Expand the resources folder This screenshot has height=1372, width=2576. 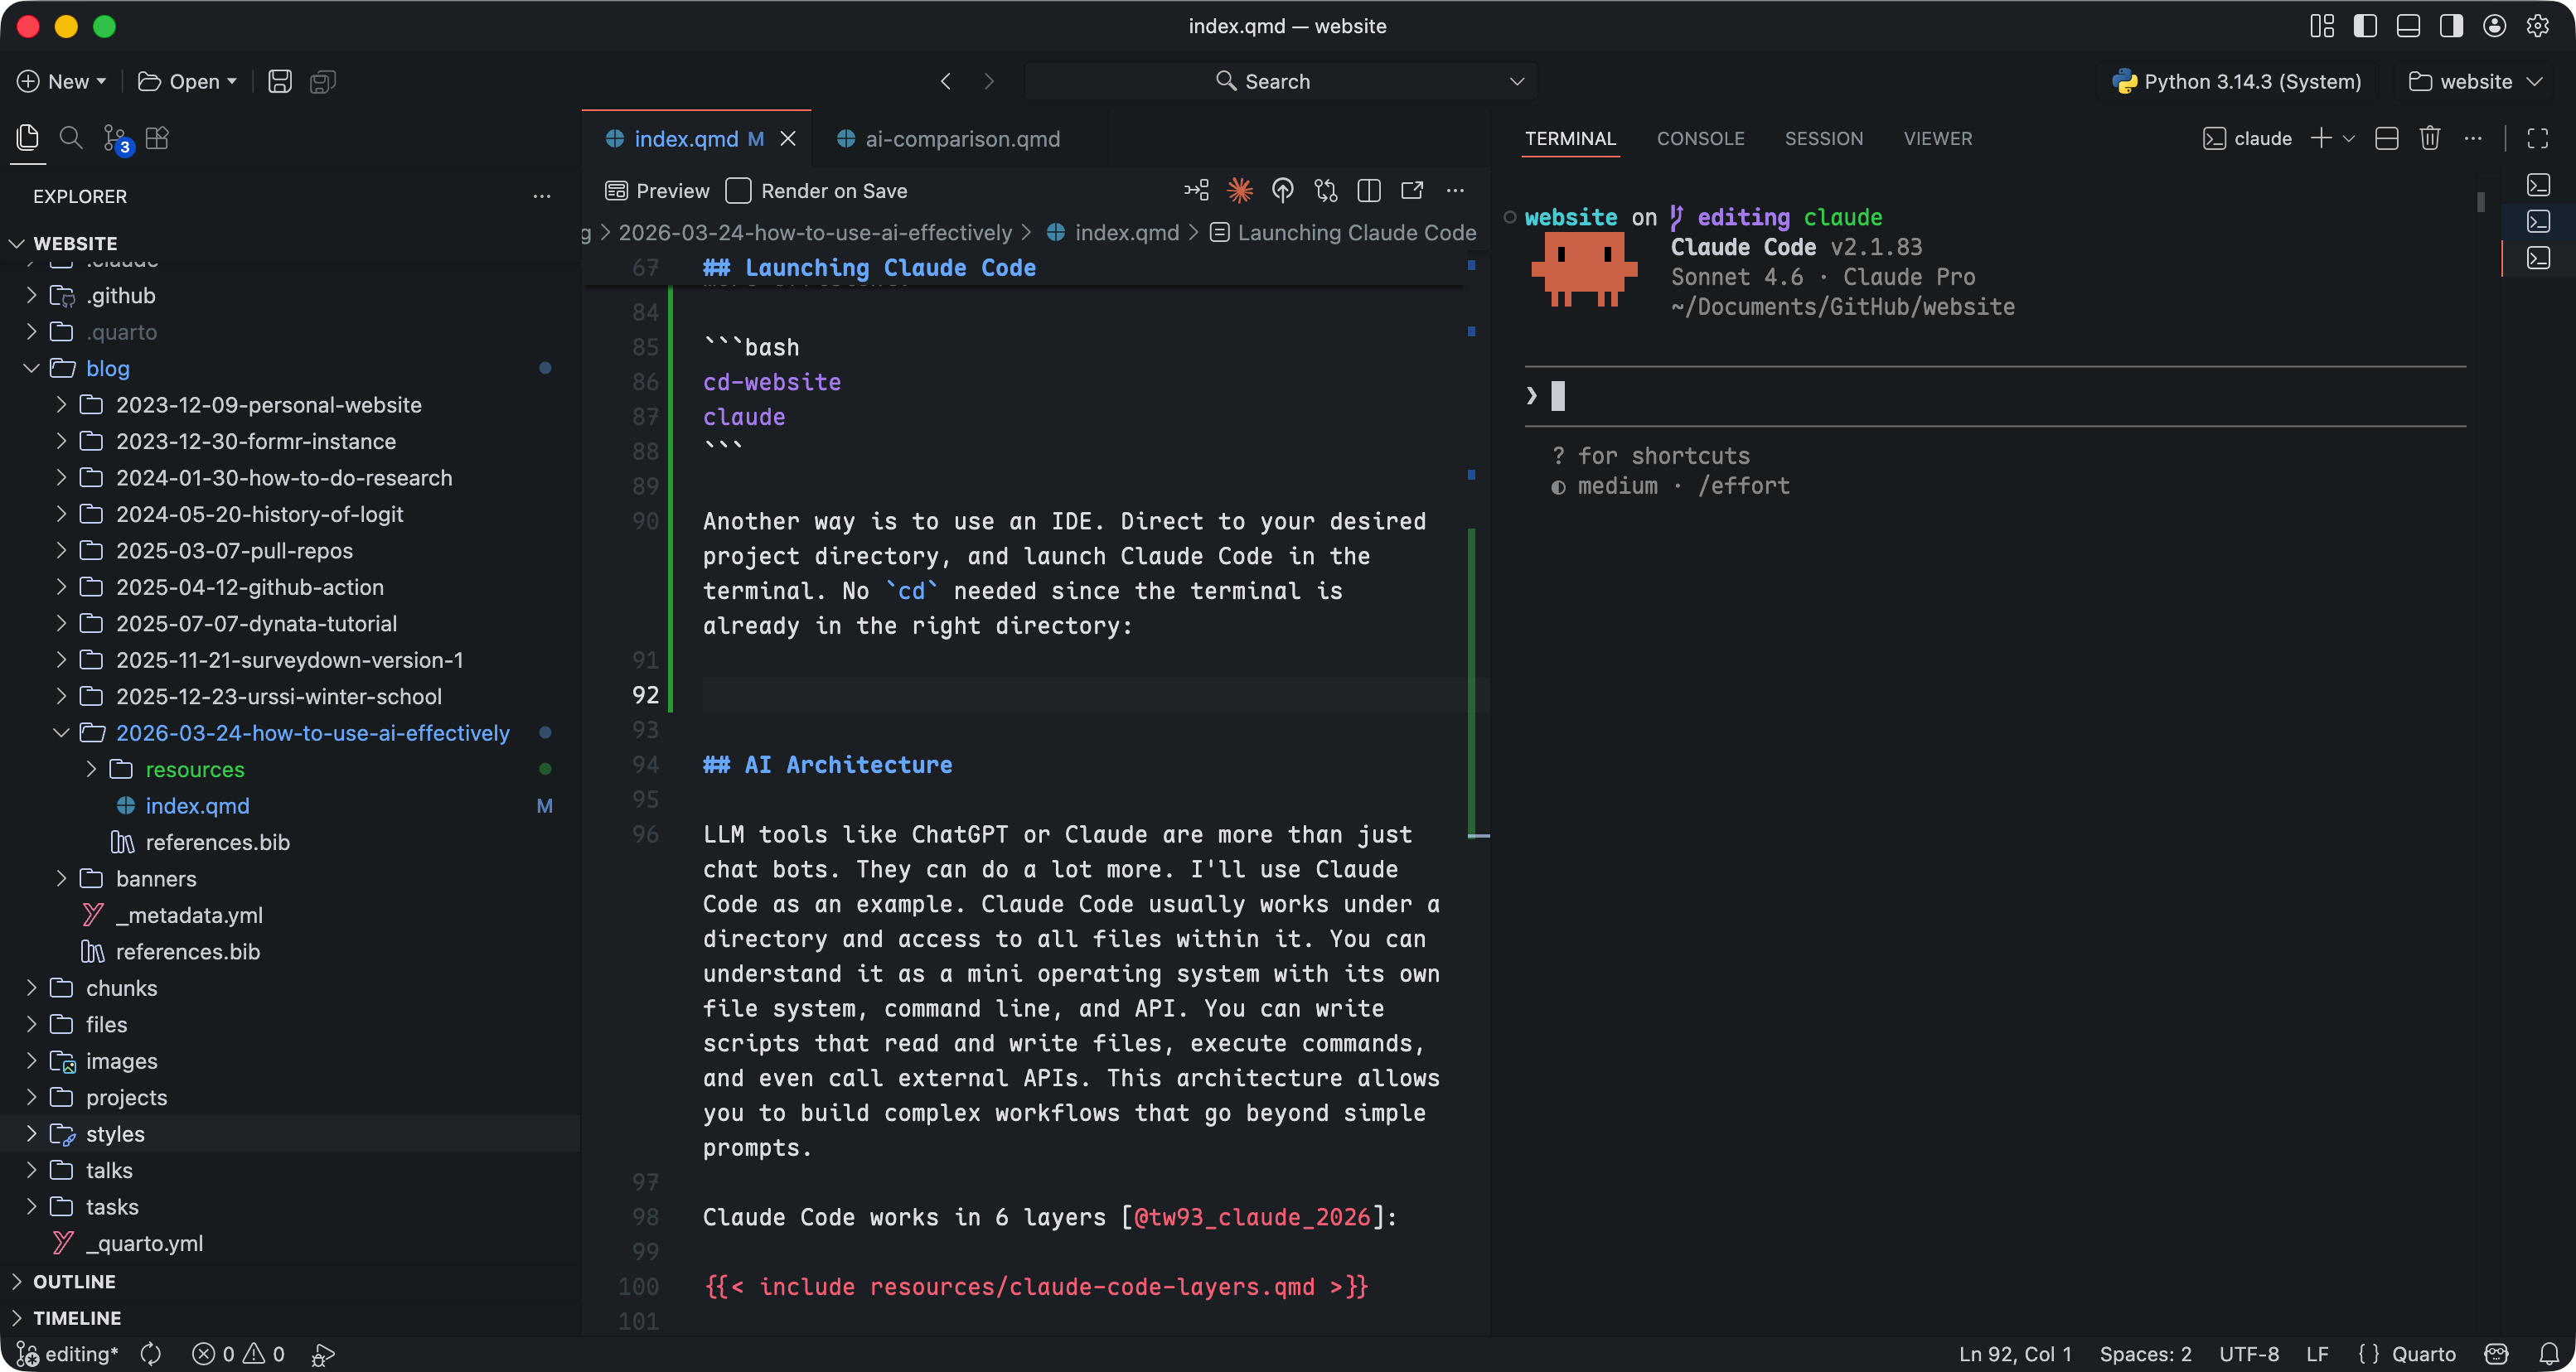pos(194,770)
